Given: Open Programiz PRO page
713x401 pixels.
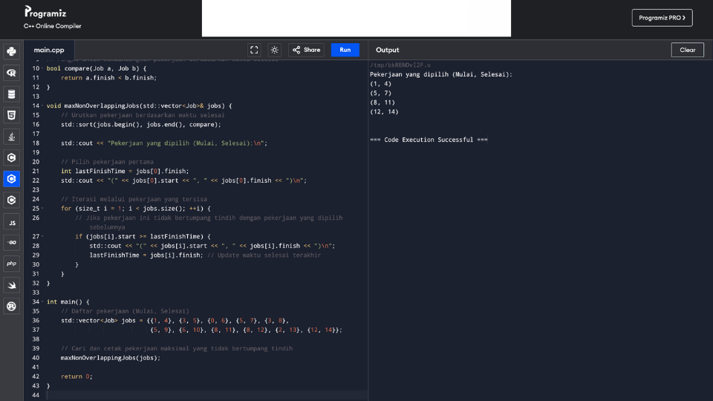Looking at the screenshot, I should [x=662, y=18].
